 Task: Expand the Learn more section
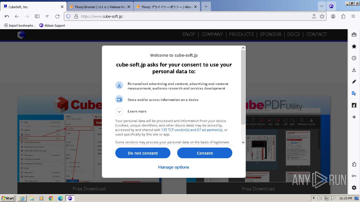[x=119, y=111]
